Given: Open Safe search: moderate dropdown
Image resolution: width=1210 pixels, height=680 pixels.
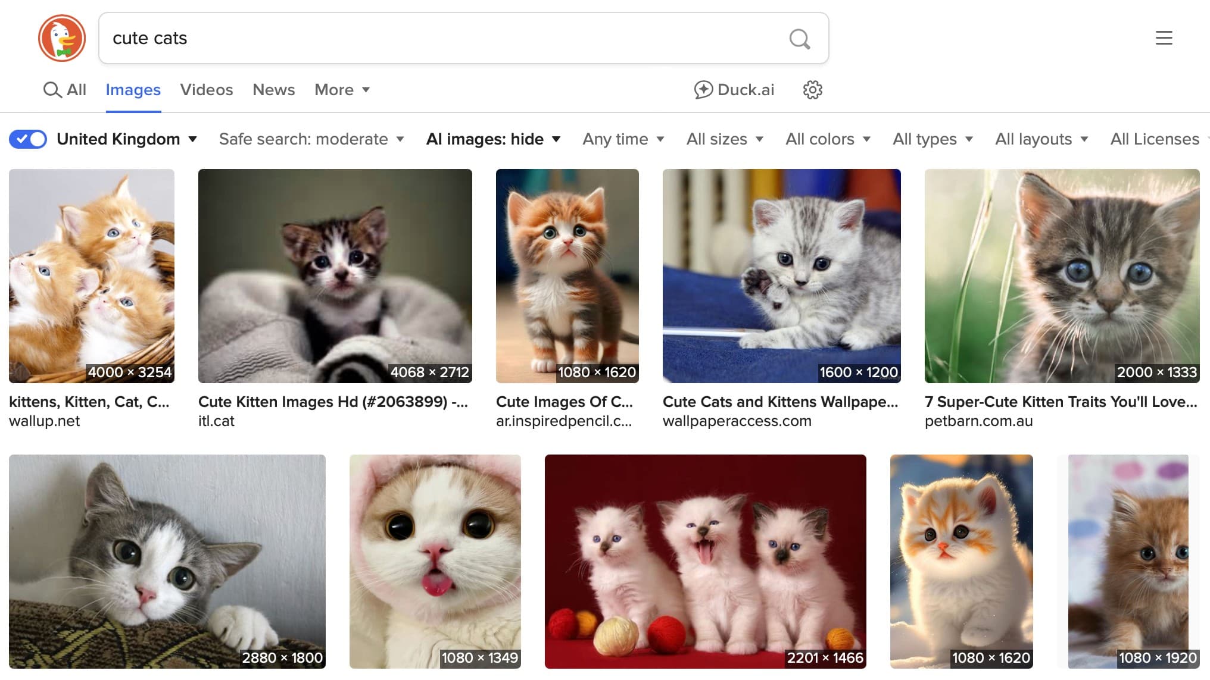Looking at the screenshot, I should 311,139.
